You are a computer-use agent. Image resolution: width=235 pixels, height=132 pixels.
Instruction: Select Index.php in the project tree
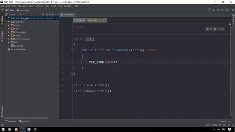pyautogui.click(x=17, y=46)
